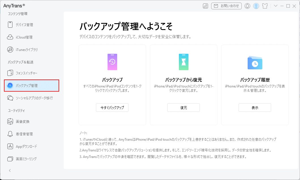This screenshot has height=180, width=300.
Task: Click the バックアップ card title
Action: [x=112, y=80]
